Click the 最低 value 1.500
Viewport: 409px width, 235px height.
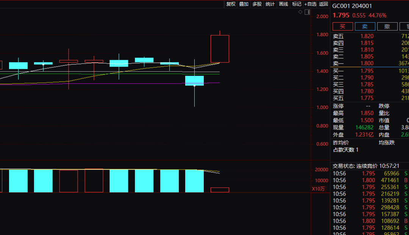click(x=367, y=120)
